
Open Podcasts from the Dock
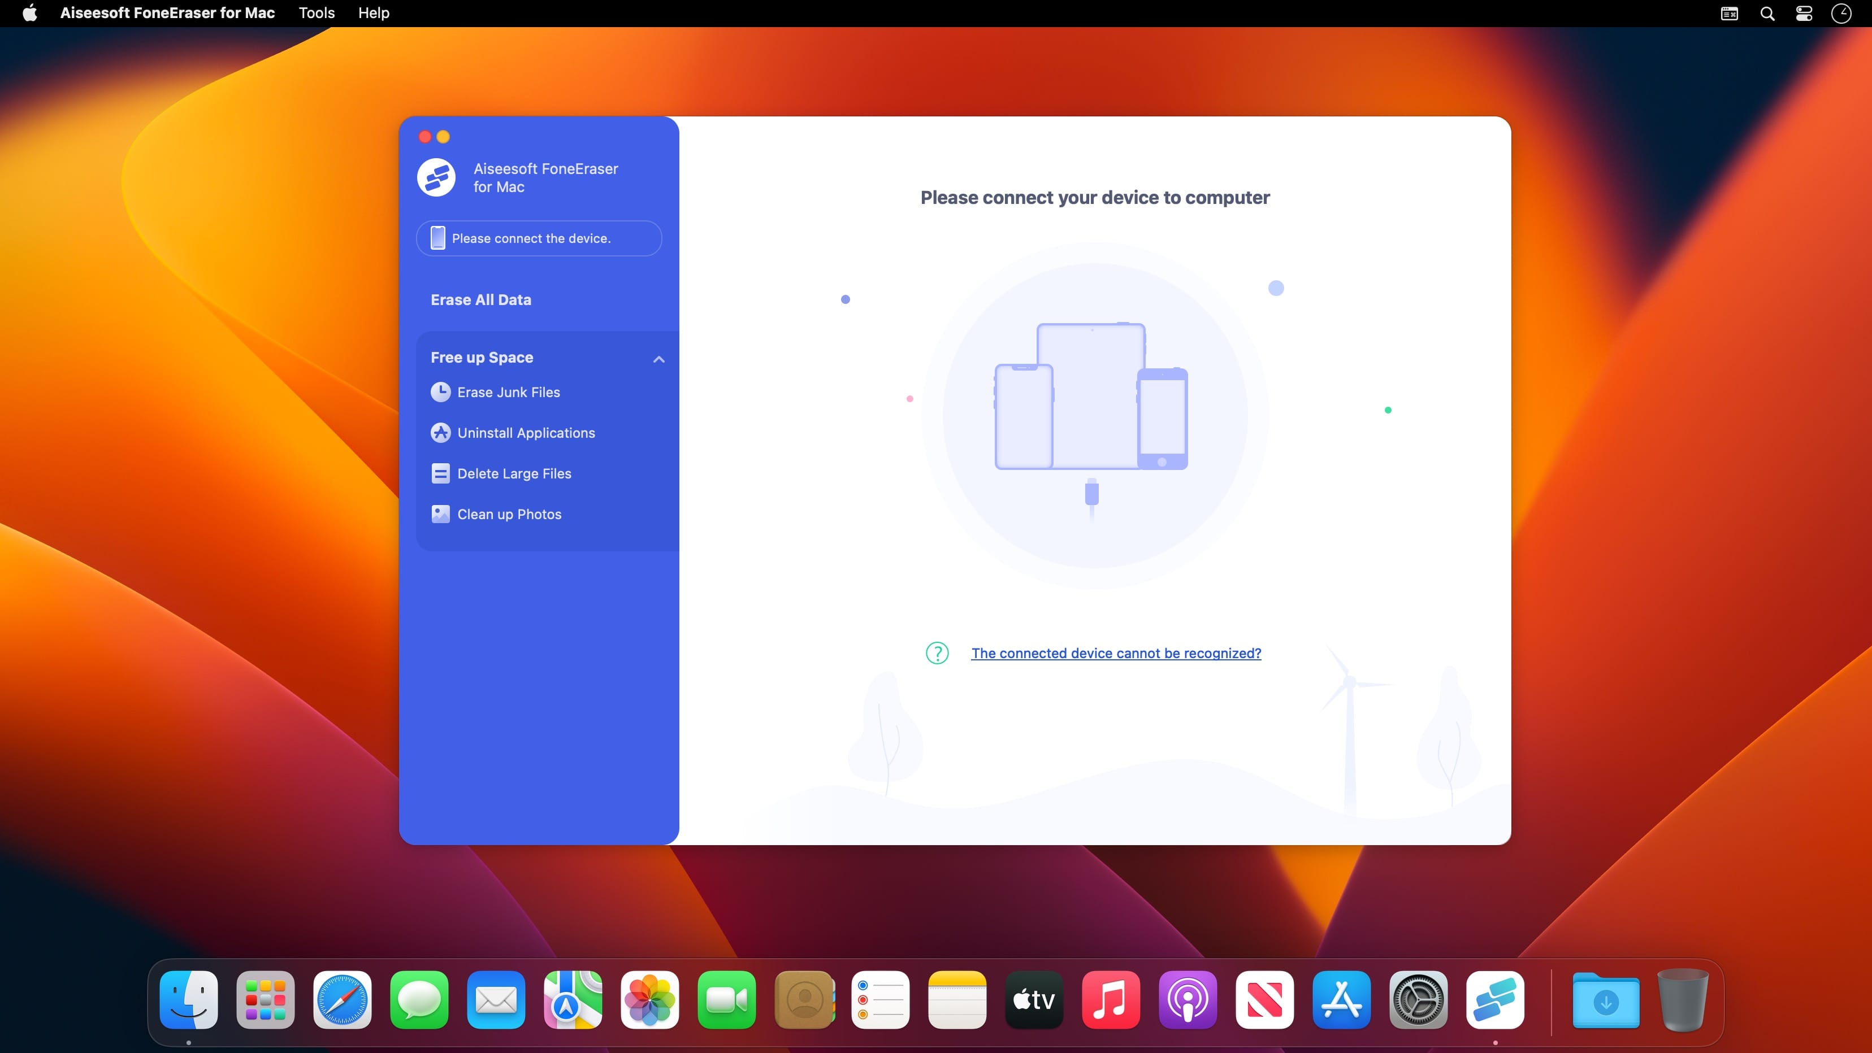coord(1188,1000)
